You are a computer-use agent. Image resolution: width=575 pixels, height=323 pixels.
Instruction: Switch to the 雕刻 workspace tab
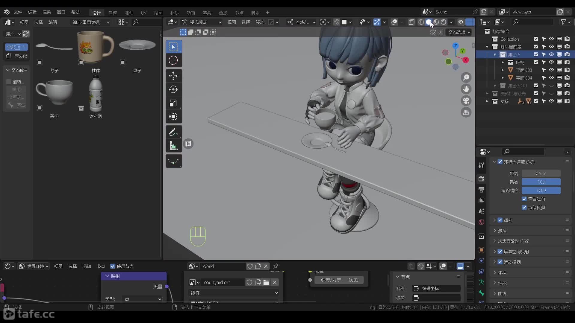(129, 13)
